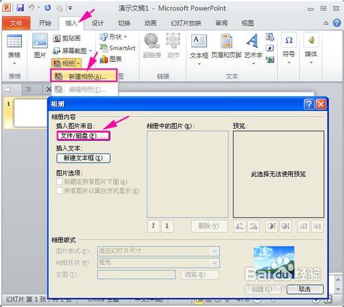
Task: Insert a 图表 chart
Action: pyautogui.click(x=111, y=59)
